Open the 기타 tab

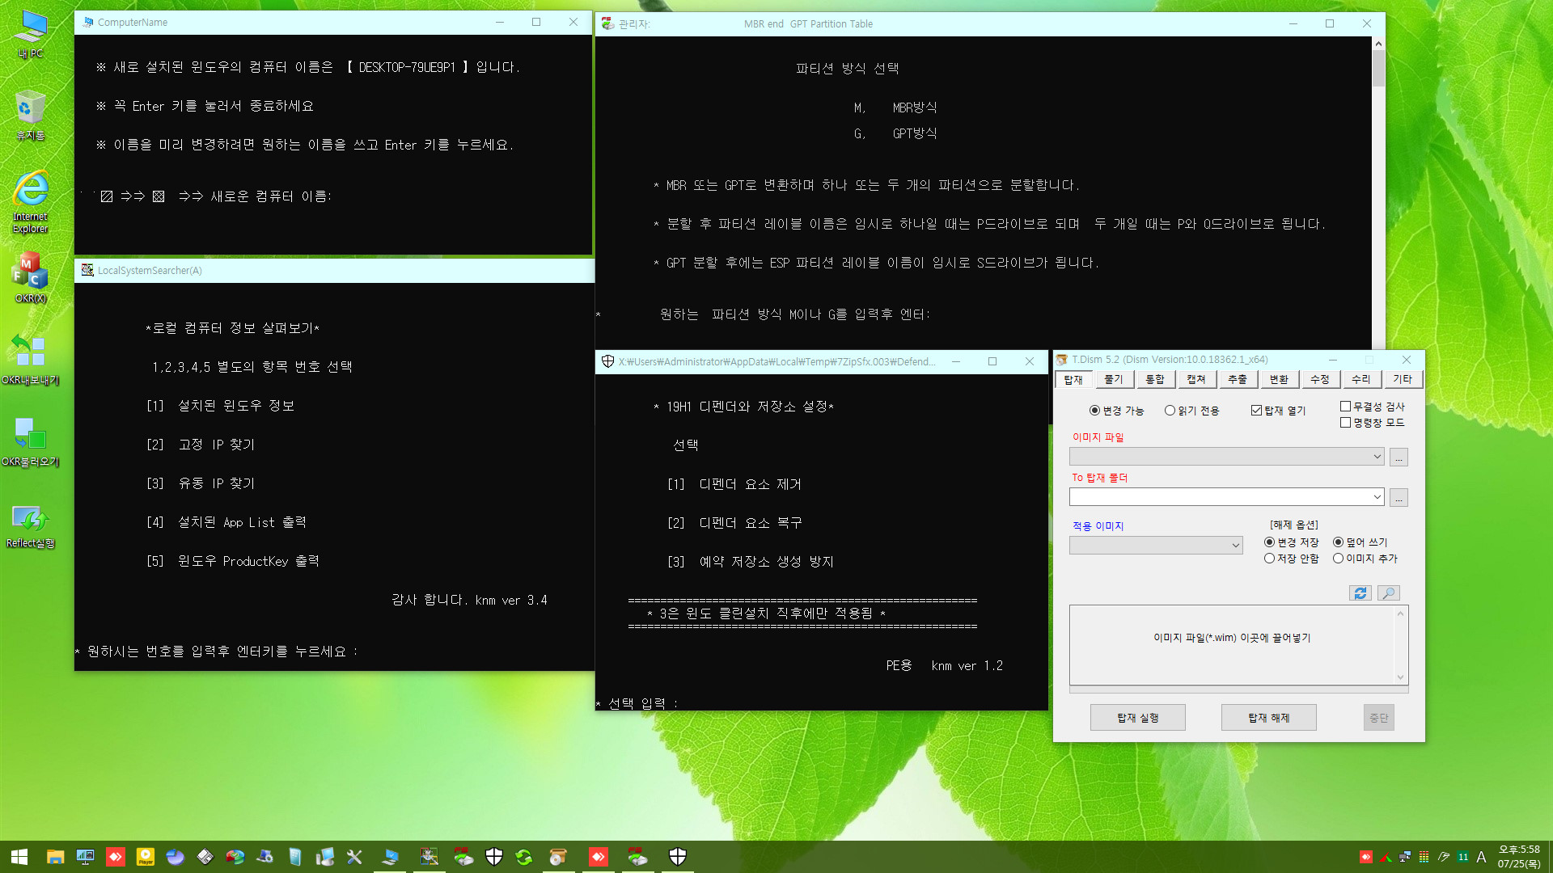click(x=1403, y=379)
